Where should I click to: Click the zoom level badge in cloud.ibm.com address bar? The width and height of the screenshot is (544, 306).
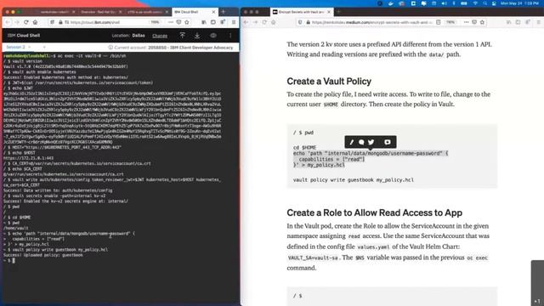[155, 22]
